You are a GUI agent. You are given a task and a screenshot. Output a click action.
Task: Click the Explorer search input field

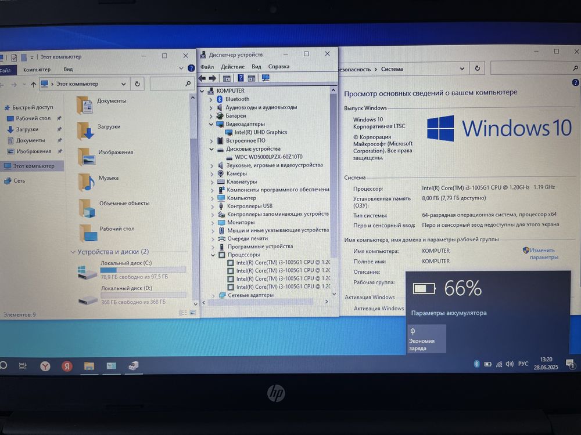pyautogui.click(x=172, y=84)
